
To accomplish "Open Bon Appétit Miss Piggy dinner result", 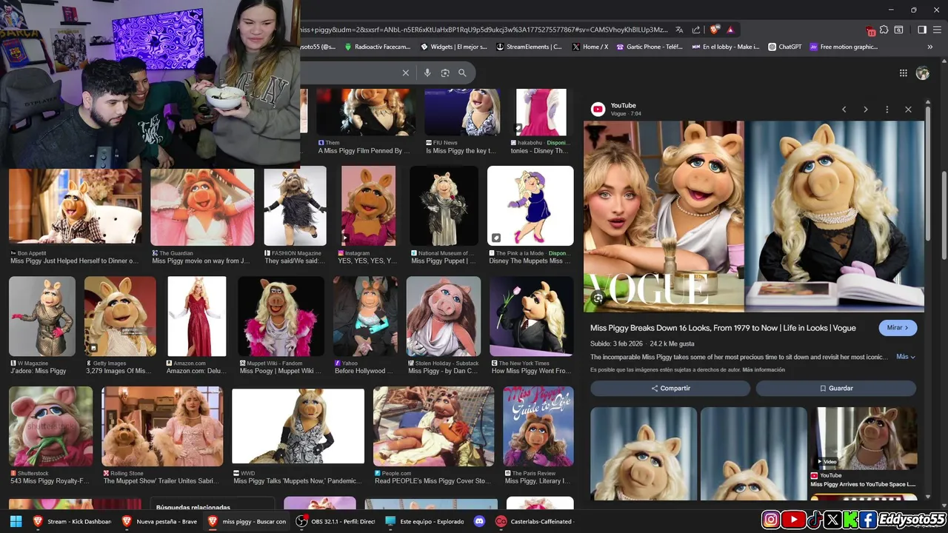I will 75,207.
